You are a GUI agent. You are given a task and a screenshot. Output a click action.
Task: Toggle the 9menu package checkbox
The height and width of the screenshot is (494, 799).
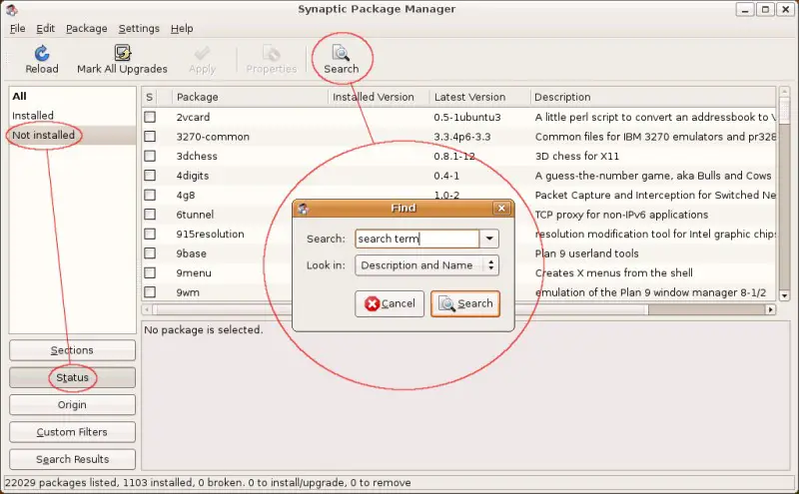coord(150,273)
